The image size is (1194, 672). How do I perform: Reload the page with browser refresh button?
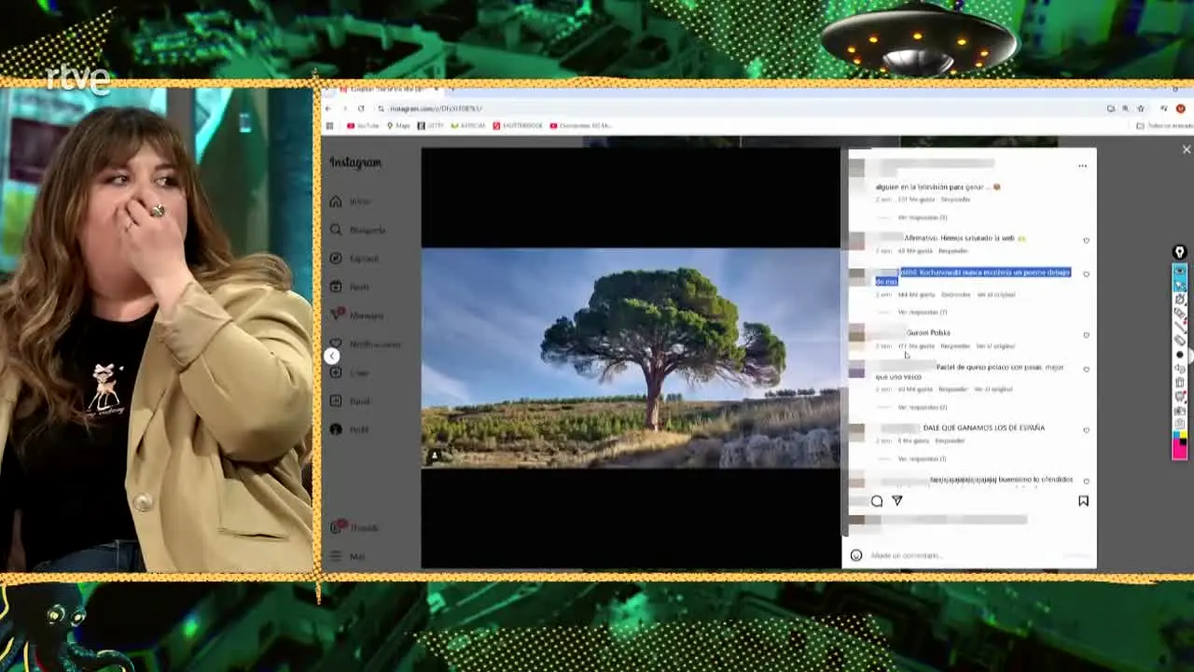pyautogui.click(x=363, y=108)
